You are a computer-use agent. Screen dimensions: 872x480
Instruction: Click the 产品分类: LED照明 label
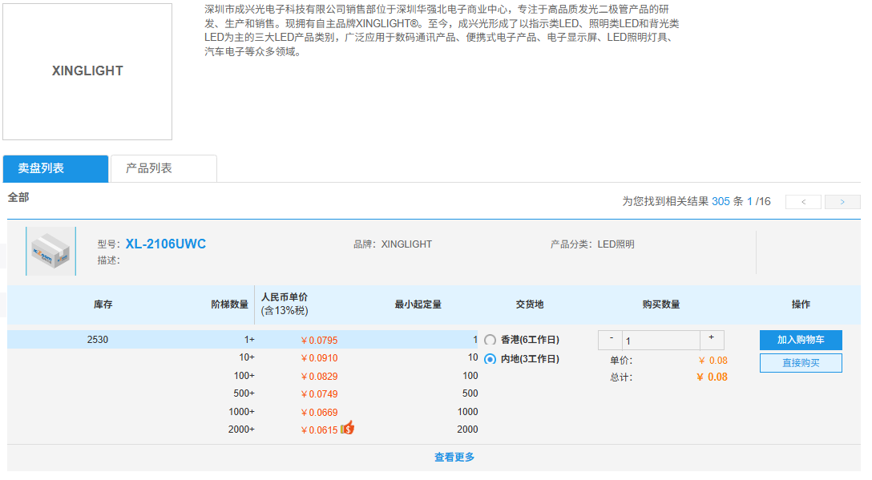click(x=592, y=244)
